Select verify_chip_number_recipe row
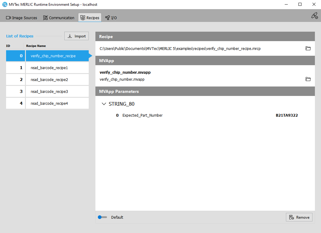The image size is (321, 233). coord(53,56)
